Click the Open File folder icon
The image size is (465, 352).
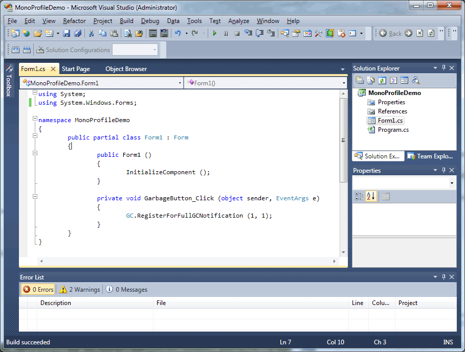point(38,33)
